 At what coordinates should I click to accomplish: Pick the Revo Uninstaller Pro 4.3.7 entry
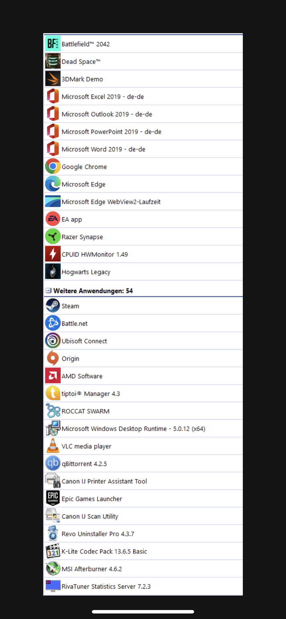tap(143, 534)
